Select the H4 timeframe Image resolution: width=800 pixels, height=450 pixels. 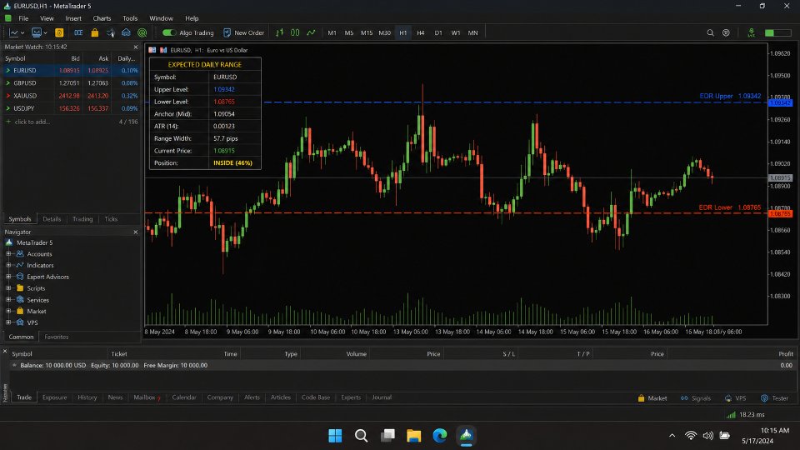(x=420, y=32)
